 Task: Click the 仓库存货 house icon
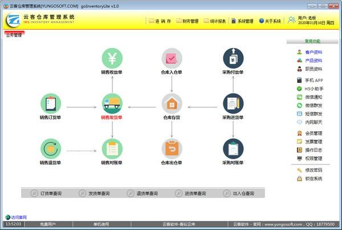172,103
